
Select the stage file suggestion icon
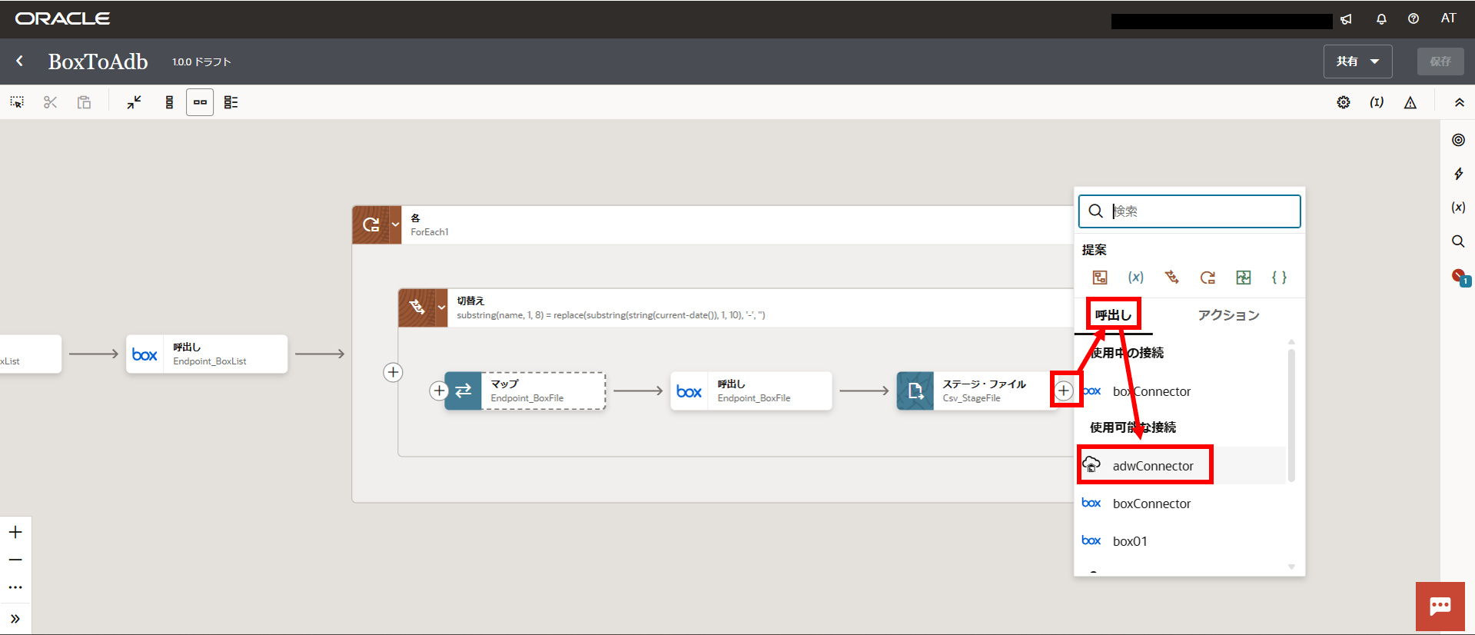click(x=1100, y=278)
